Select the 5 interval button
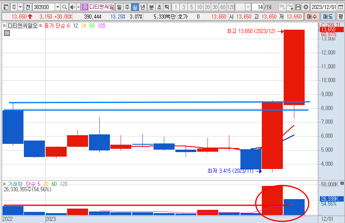Image resolution: width=345 pixels, height=223 pixels. click(x=191, y=7)
